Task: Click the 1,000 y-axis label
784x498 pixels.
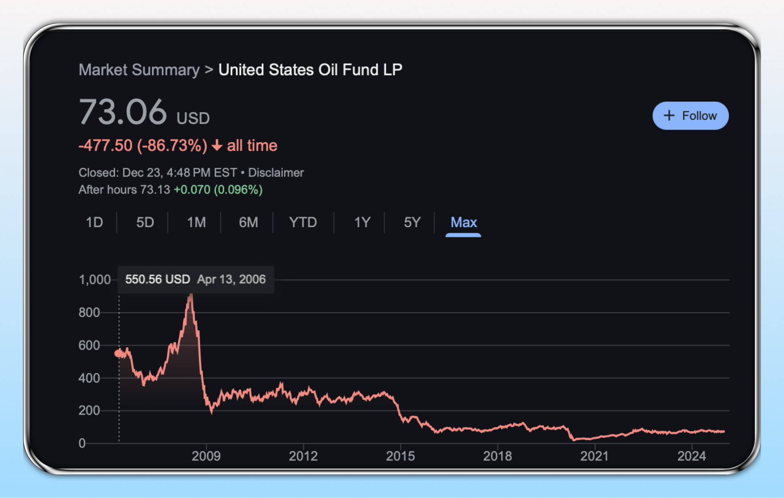Action: [x=95, y=279]
